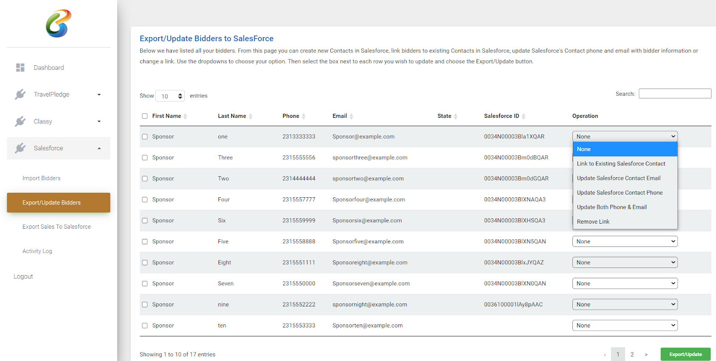Click the green Export/Update button

click(686, 354)
